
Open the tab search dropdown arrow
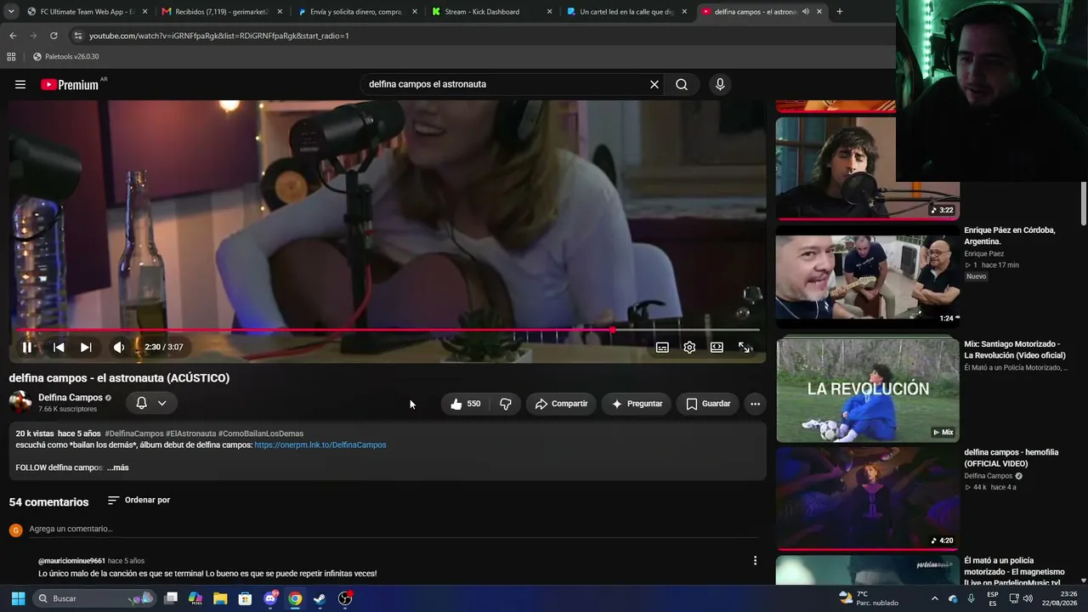[x=10, y=12]
